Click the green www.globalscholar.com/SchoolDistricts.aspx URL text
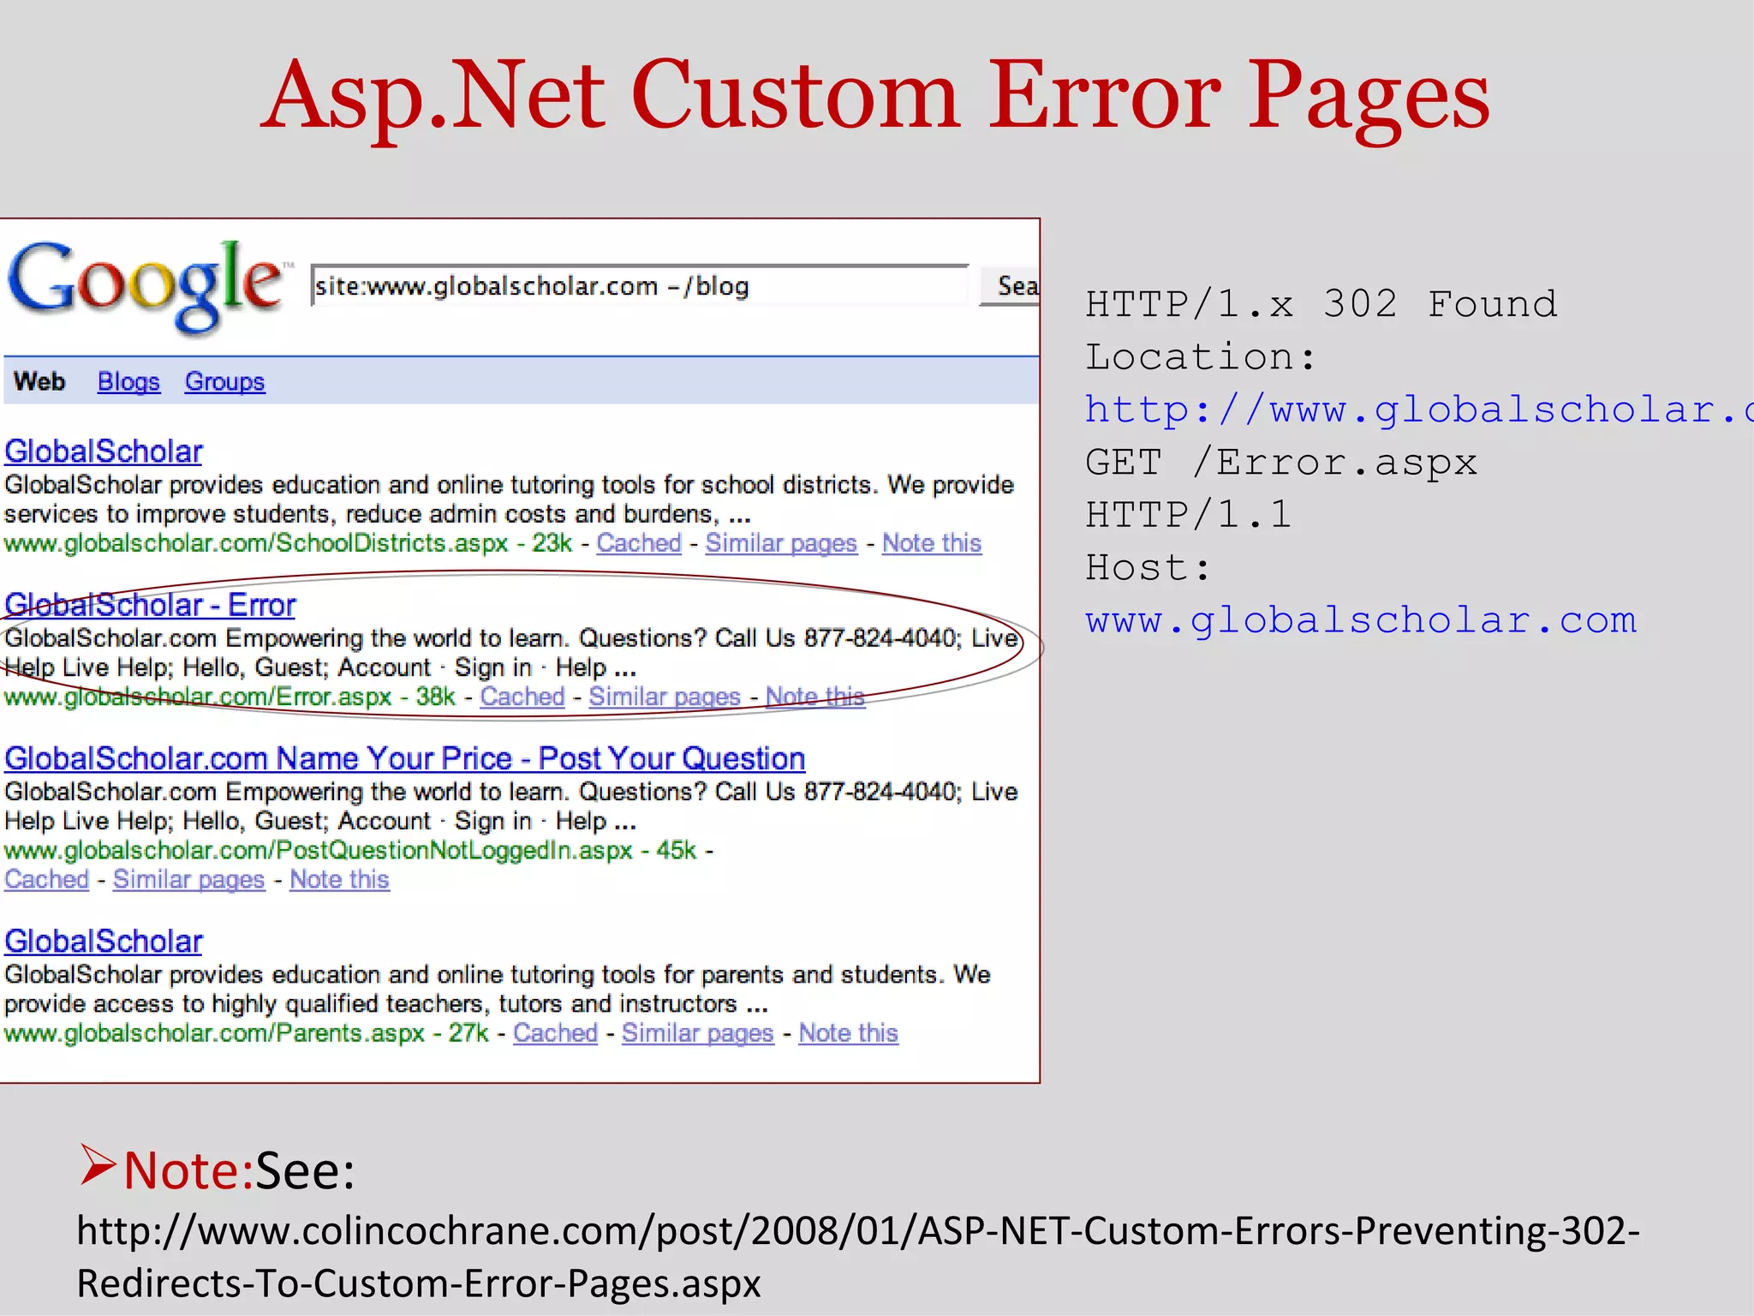The image size is (1754, 1316). [256, 543]
